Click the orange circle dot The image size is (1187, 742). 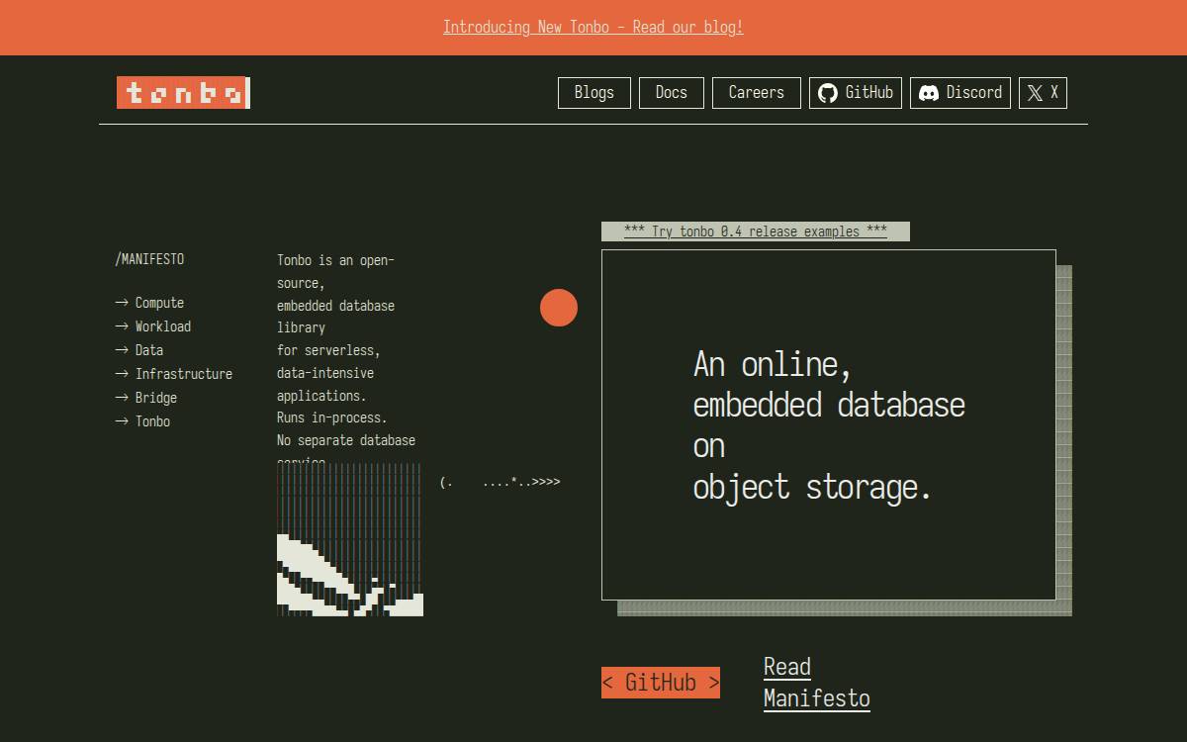pos(559,308)
